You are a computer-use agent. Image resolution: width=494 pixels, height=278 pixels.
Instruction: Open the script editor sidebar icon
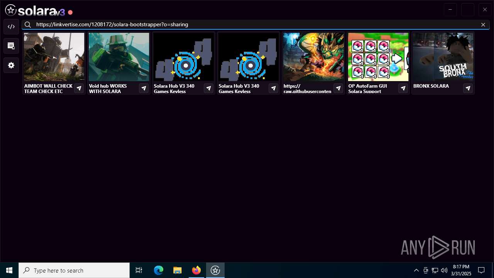pyautogui.click(x=11, y=27)
